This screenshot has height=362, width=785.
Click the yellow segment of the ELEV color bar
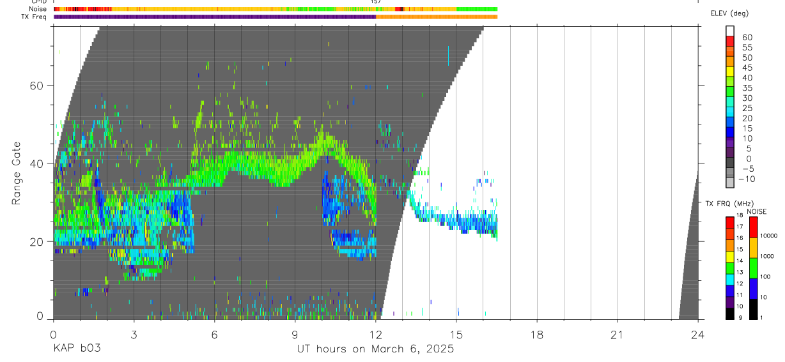(x=730, y=72)
